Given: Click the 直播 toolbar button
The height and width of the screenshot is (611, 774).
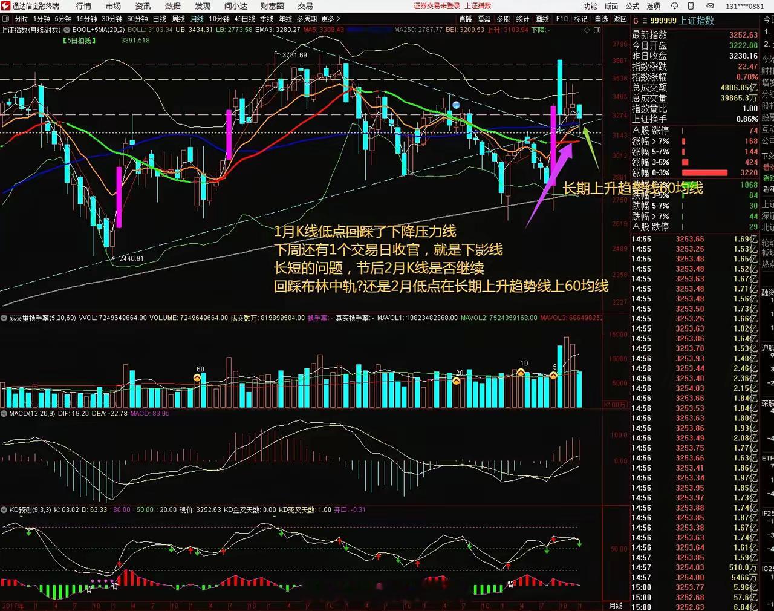Looking at the screenshot, I should 466,19.
